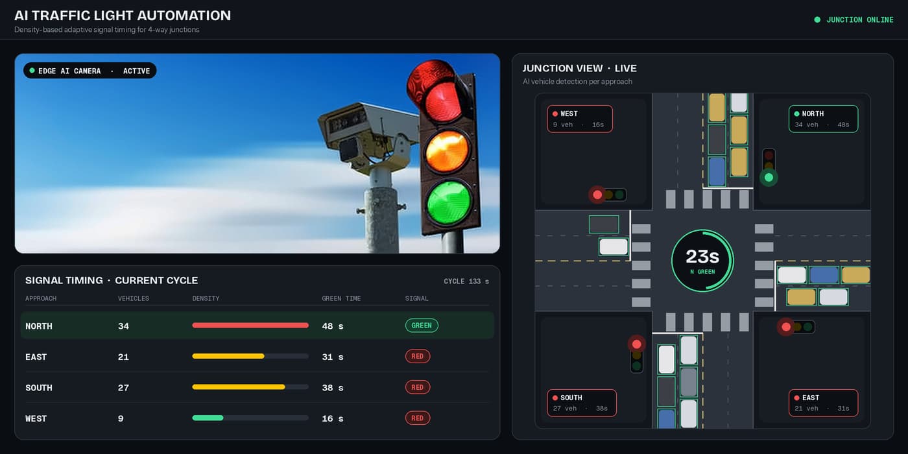Screen dimensions: 908x454
Task: Click the red dot in the SOUTH label card
Action: pos(555,398)
